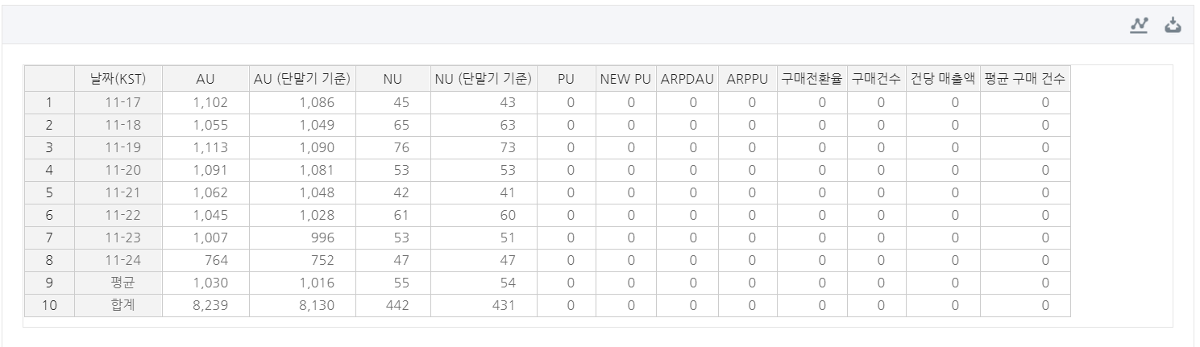Click the 11-24 date cell
The image size is (1200, 347).
tap(118, 260)
